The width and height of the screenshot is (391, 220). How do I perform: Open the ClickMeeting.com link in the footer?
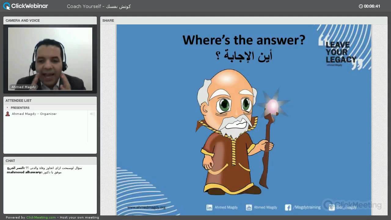(x=41, y=218)
